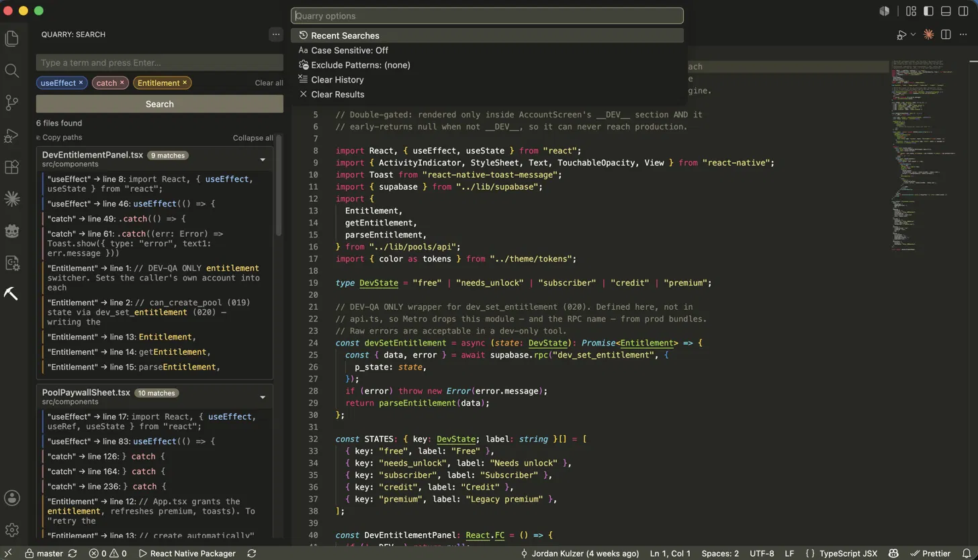Click the Search button

pyautogui.click(x=160, y=104)
